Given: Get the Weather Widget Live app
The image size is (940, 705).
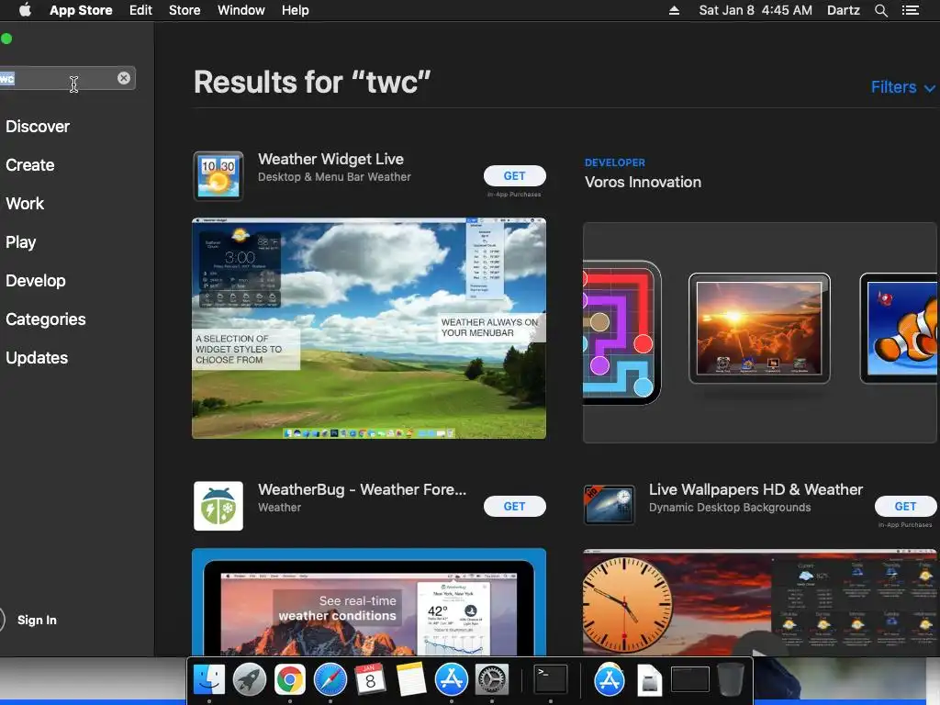Looking at the screenshot, I should 514,175.
